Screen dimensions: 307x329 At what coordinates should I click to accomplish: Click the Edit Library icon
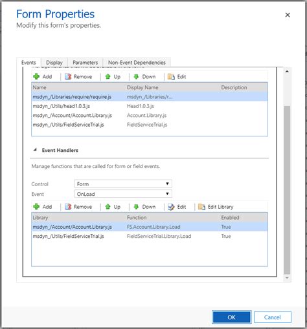[201, 207]
